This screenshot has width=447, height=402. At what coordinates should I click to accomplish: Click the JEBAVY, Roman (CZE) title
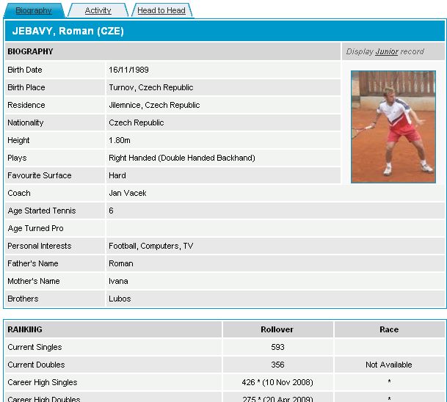pyautogui.click(x=68, y=32)
